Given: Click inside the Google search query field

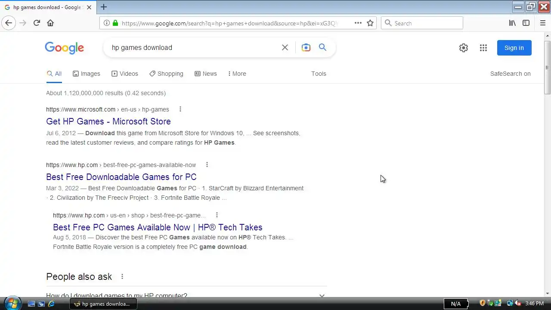Looking at the screenshot, I should (x=194, y=48).
